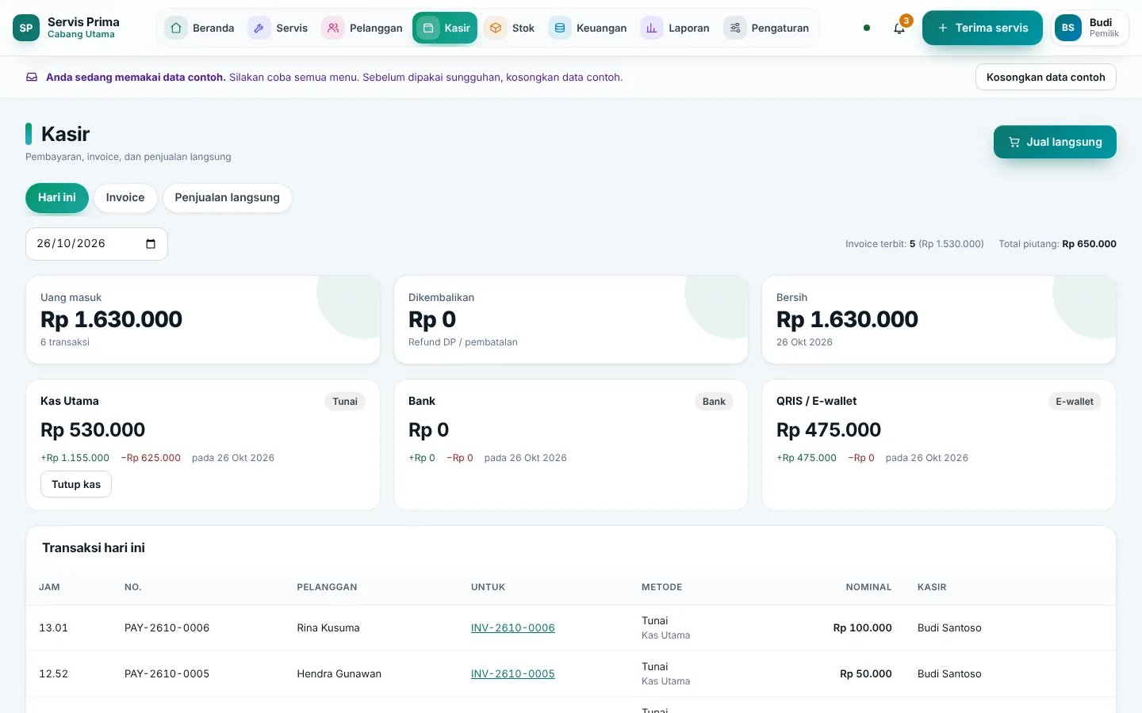Viewport: 1142px width, 713px height.
Task: Open notifications bell with badge 3
Action: [899, 28]
